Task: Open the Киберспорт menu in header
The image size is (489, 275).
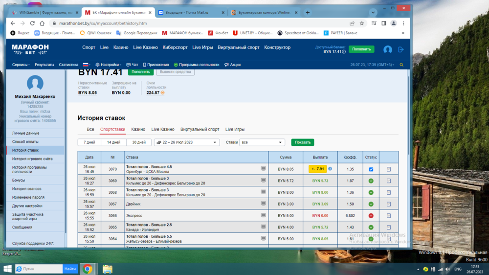Action: pos(175,47)
